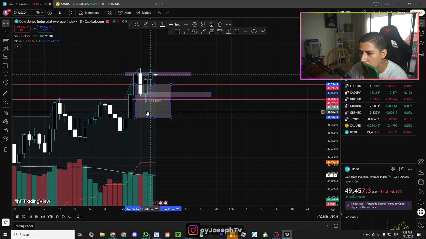Select arrow marker tool in favorites bar
Image resolution: width=426 pixels, height=239 pixels.
click(x=203, y=31)
